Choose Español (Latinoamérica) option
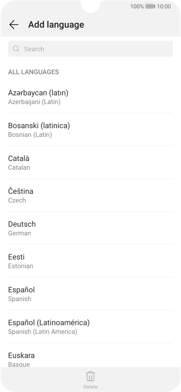The height and width of the screenshot is (392, 181). pos(90,327)
